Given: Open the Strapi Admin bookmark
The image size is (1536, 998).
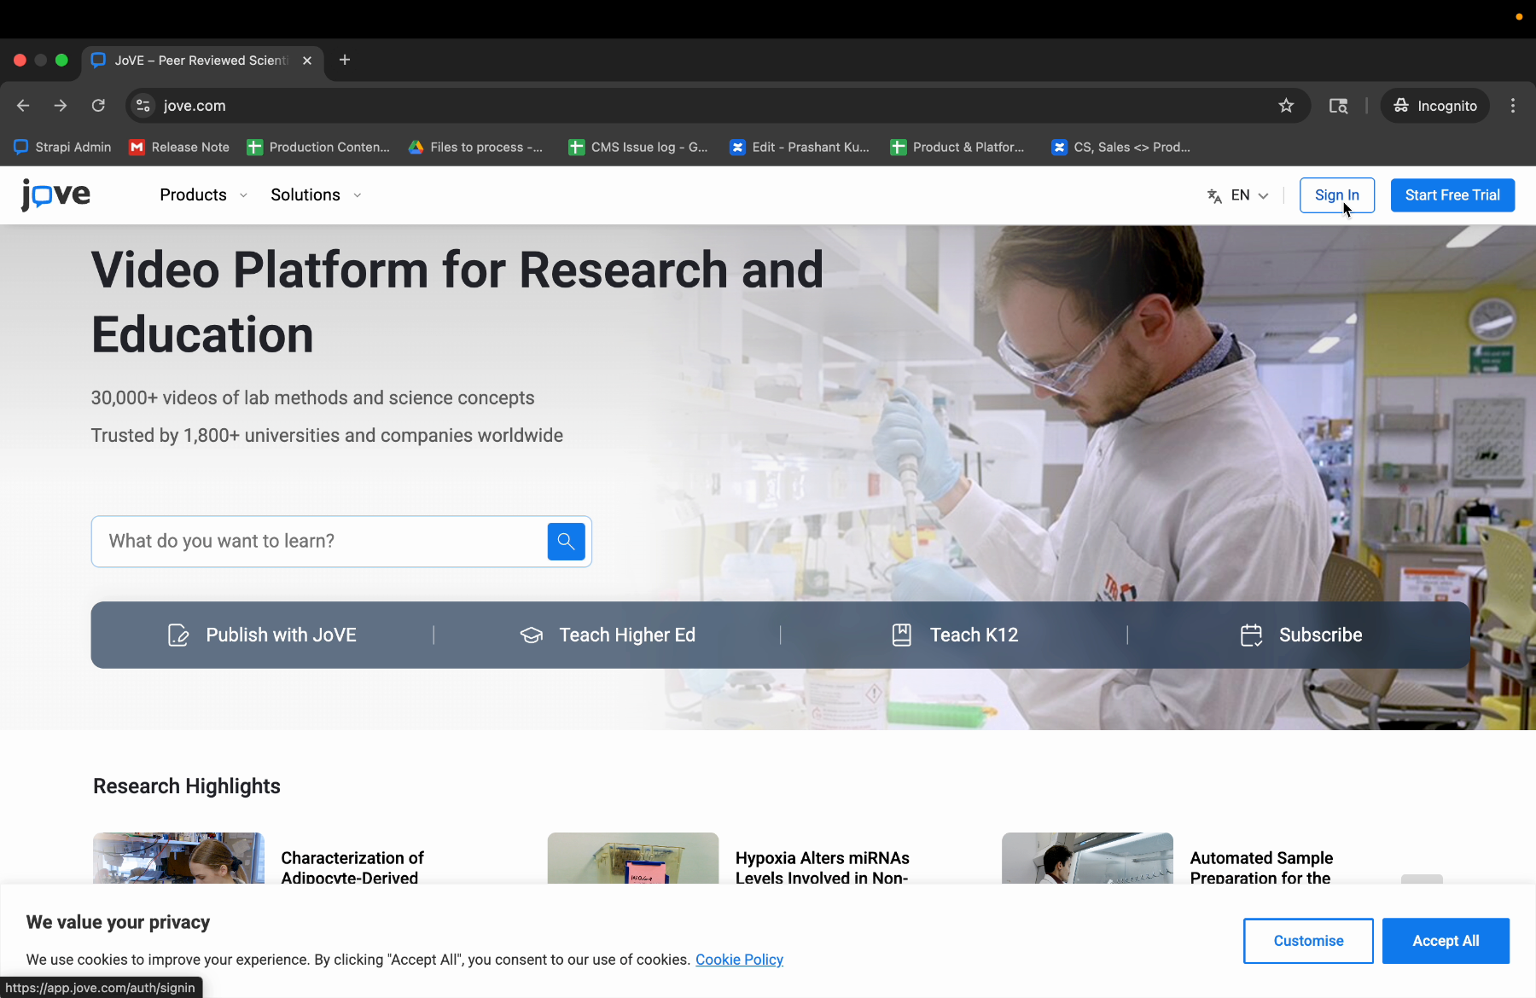Looking at the screenshot, I should point(63,148).
